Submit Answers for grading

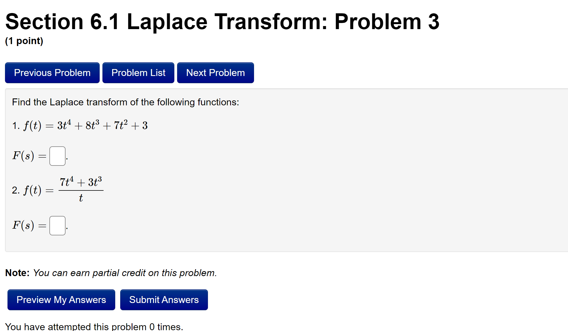164,299
